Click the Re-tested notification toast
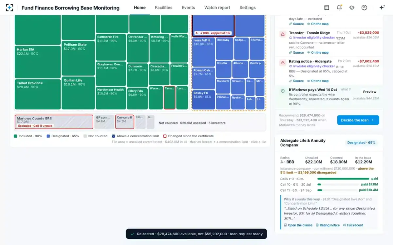The image size is (393, 245). [196, 234]
